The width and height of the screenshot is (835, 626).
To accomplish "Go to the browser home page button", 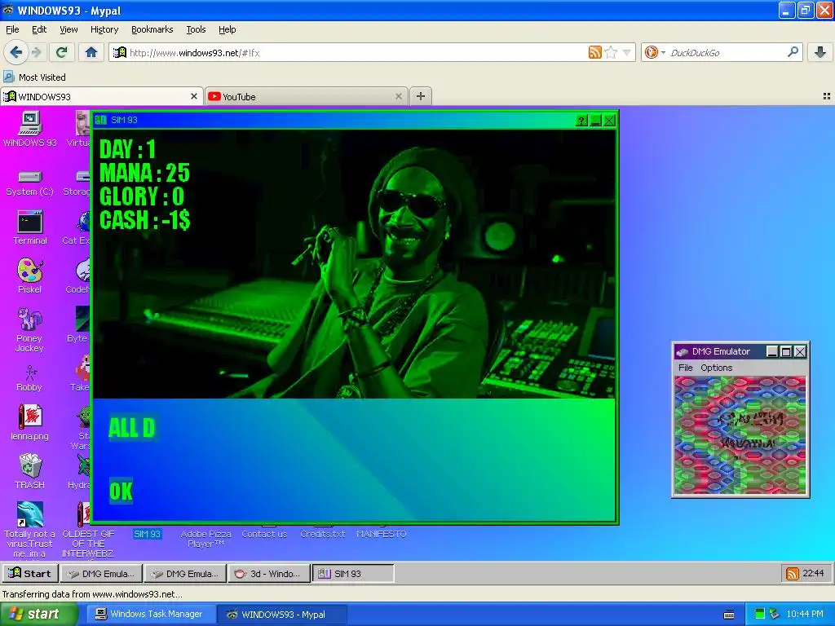I will pyautogui.click(x=91, y=52).
